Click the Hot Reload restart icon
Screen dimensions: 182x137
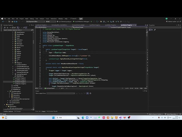[97, 22]
